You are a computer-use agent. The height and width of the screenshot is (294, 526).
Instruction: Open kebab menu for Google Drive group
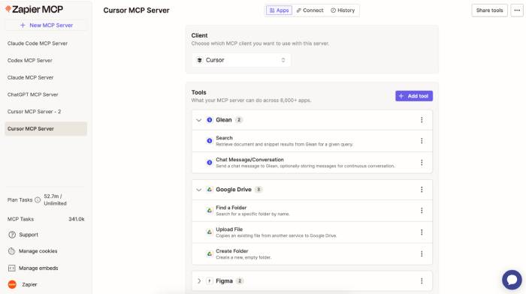tap(422, 190)
